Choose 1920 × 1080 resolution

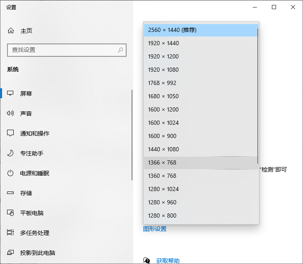200,70
